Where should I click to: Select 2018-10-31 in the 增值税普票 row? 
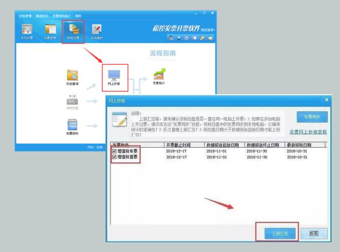(297, 157)
